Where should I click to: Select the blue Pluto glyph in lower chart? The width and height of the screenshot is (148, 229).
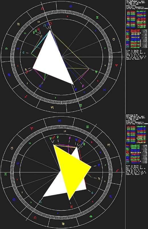pyautogui.click(x=99, y=165)
